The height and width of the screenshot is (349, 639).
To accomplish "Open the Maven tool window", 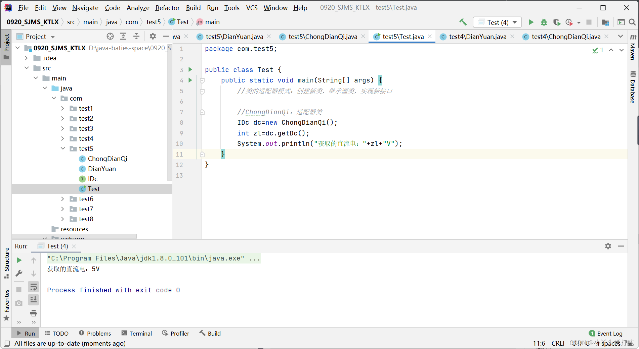I will coord(633,47).
